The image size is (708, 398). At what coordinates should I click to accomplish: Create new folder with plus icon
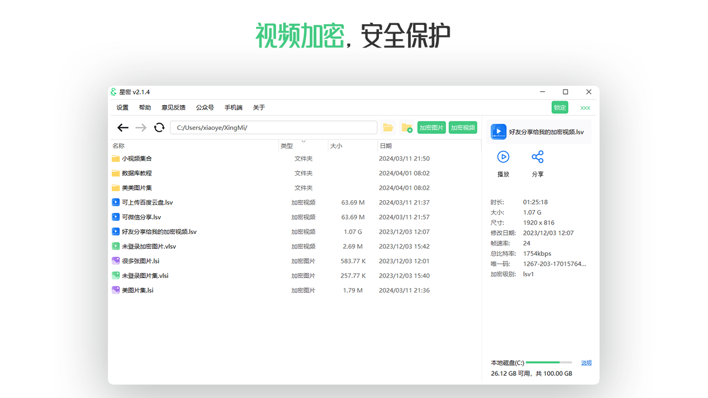(407, 128)
